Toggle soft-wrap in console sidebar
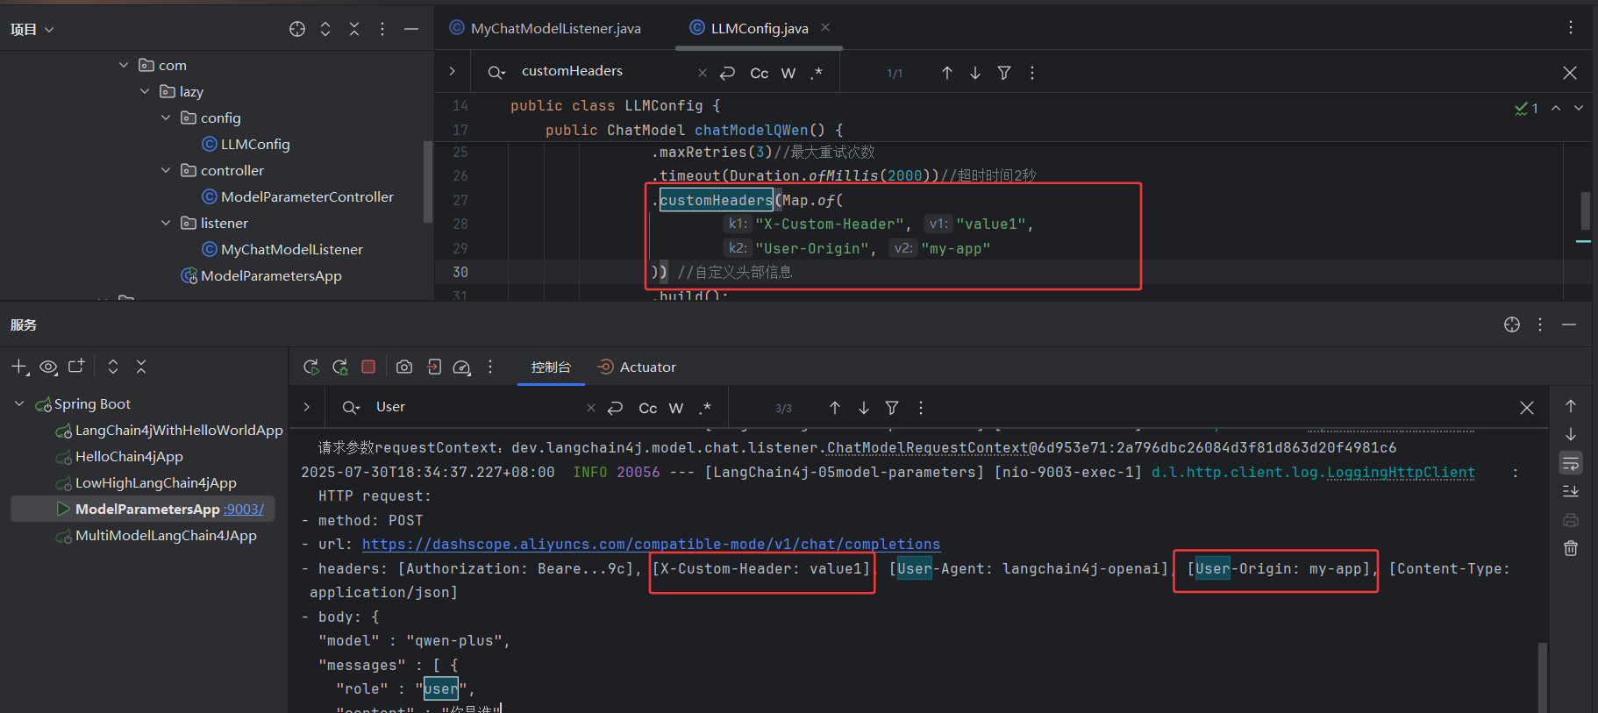The height and width of the screenshot is (713, 1598). (1571, 463)
